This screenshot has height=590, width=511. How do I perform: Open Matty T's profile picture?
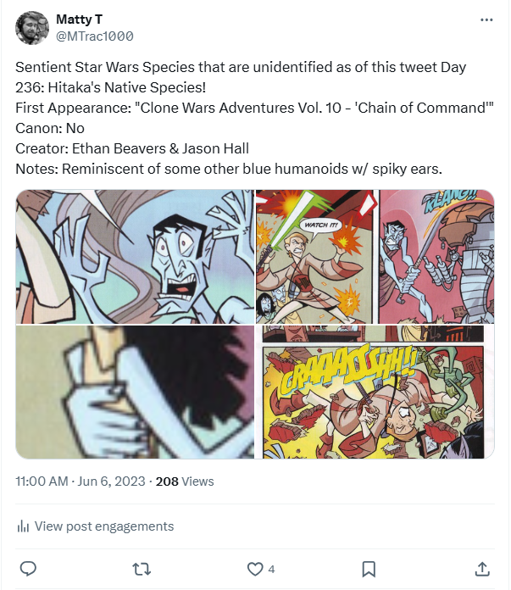(32, 28)
